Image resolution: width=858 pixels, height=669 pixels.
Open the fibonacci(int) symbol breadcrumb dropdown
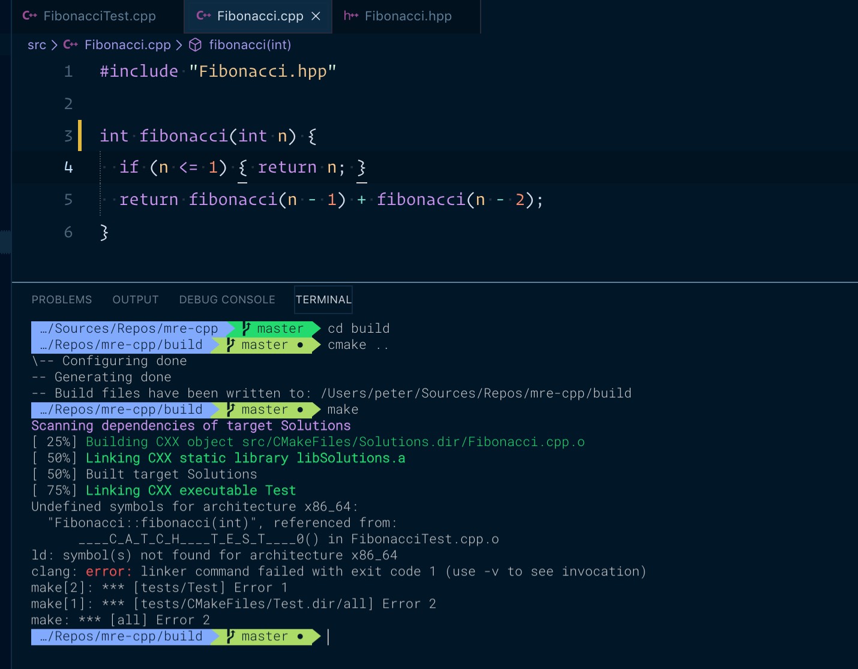coord(250,45)
